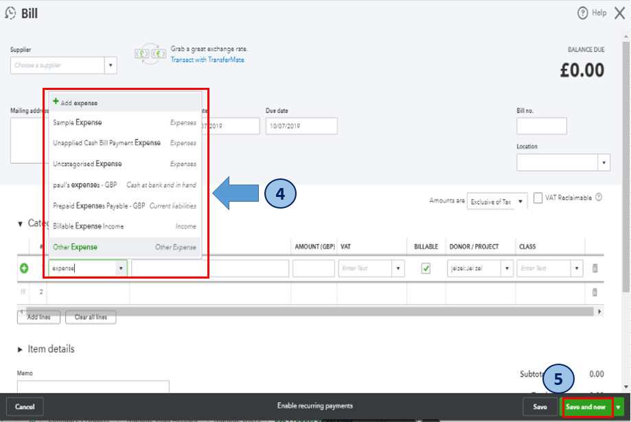Click the Amount (GBP) field in line 1

click(x=314, y=268)
